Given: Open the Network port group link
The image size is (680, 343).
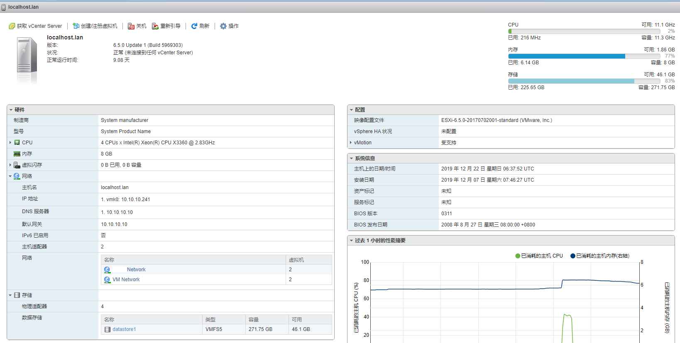Looking at the screenshot, I should point(136,270).
